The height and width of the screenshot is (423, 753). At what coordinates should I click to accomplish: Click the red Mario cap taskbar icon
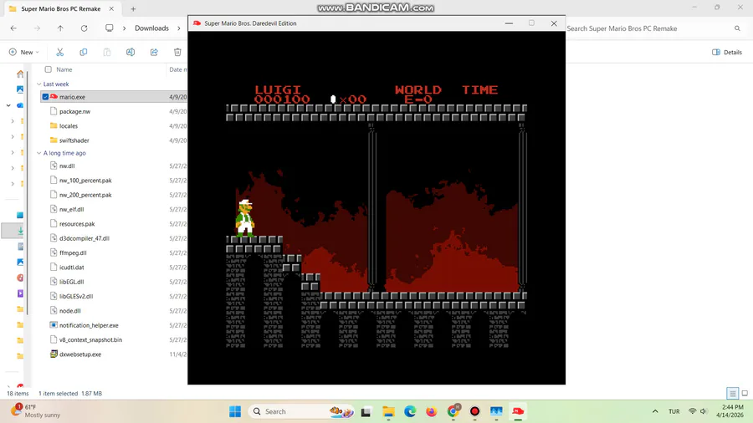click(518, 411)
